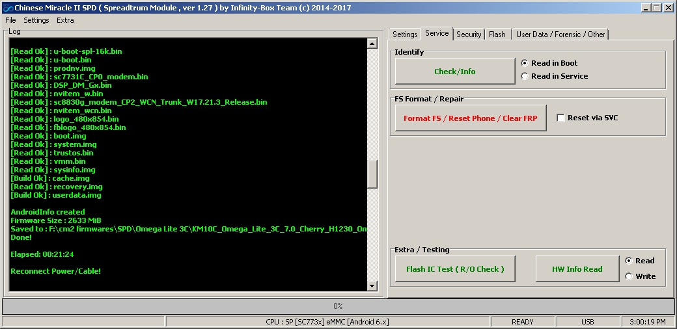Click the 'Done!' log line

pyautogui.click(x=21, y=237)
